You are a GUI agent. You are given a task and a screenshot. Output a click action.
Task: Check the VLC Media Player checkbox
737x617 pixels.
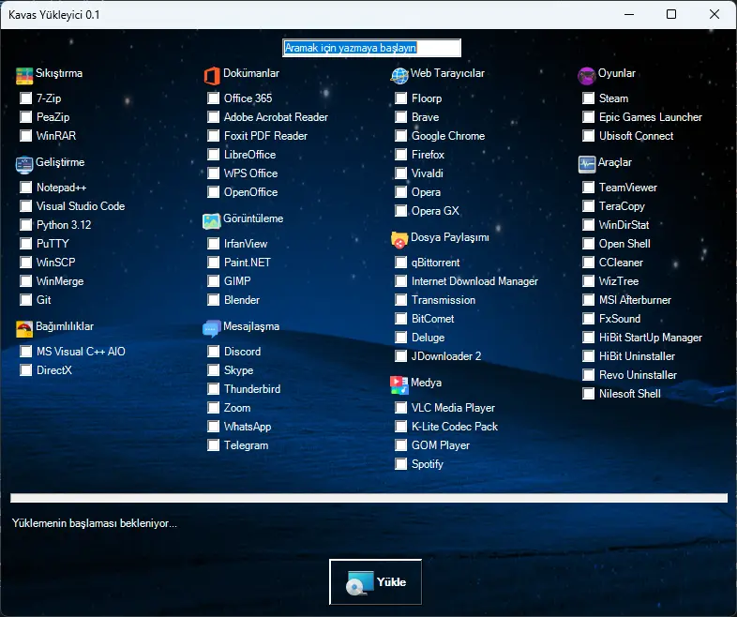(x=401, y=407)
